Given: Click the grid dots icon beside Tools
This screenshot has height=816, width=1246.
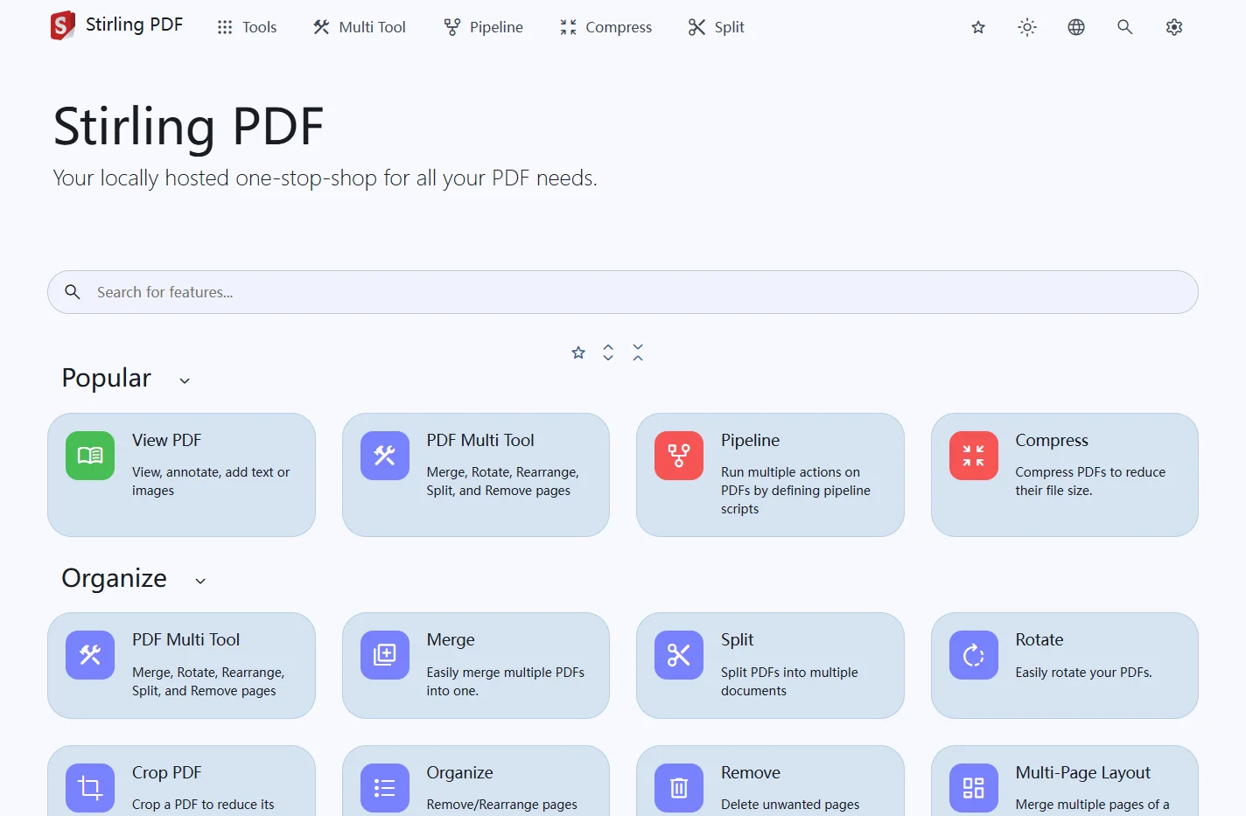Looking at the screenshot, I should [x=225, y=27].
